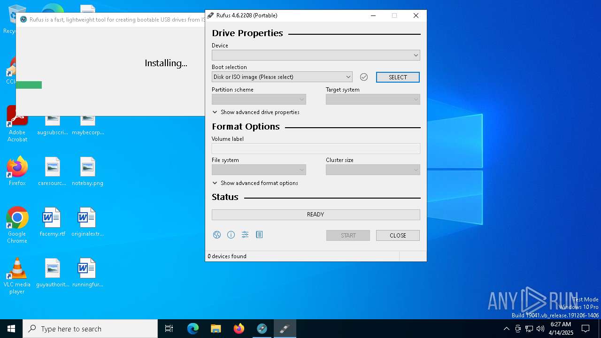Open Task View on taskbar
Screen dimensions: 601x338
(169, 329)
